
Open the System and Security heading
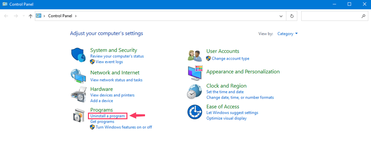pyautogui.click(x=113, y=50)
